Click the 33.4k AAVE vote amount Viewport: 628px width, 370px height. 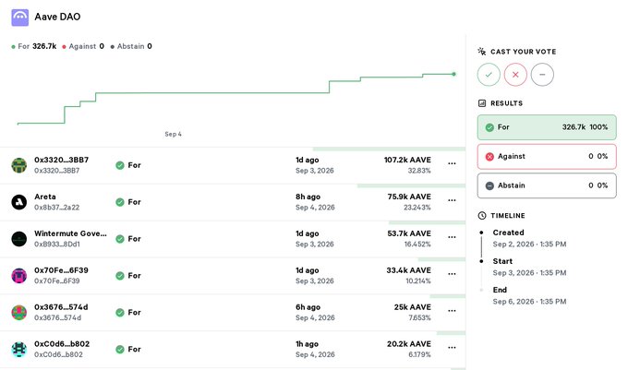click(x=408, y=270)
